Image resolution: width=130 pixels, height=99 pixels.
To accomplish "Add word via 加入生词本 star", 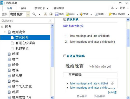I will [117, 14].
